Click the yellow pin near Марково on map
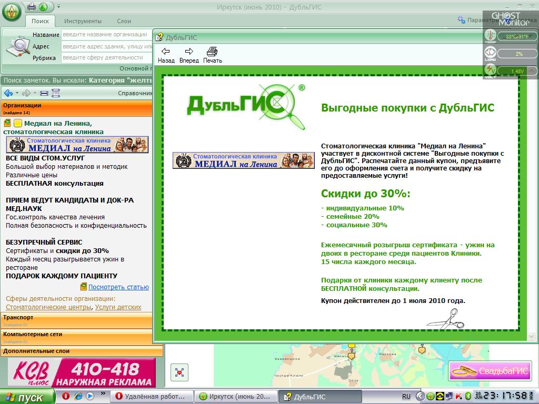 pyautogui.click(x=422, y=350)
